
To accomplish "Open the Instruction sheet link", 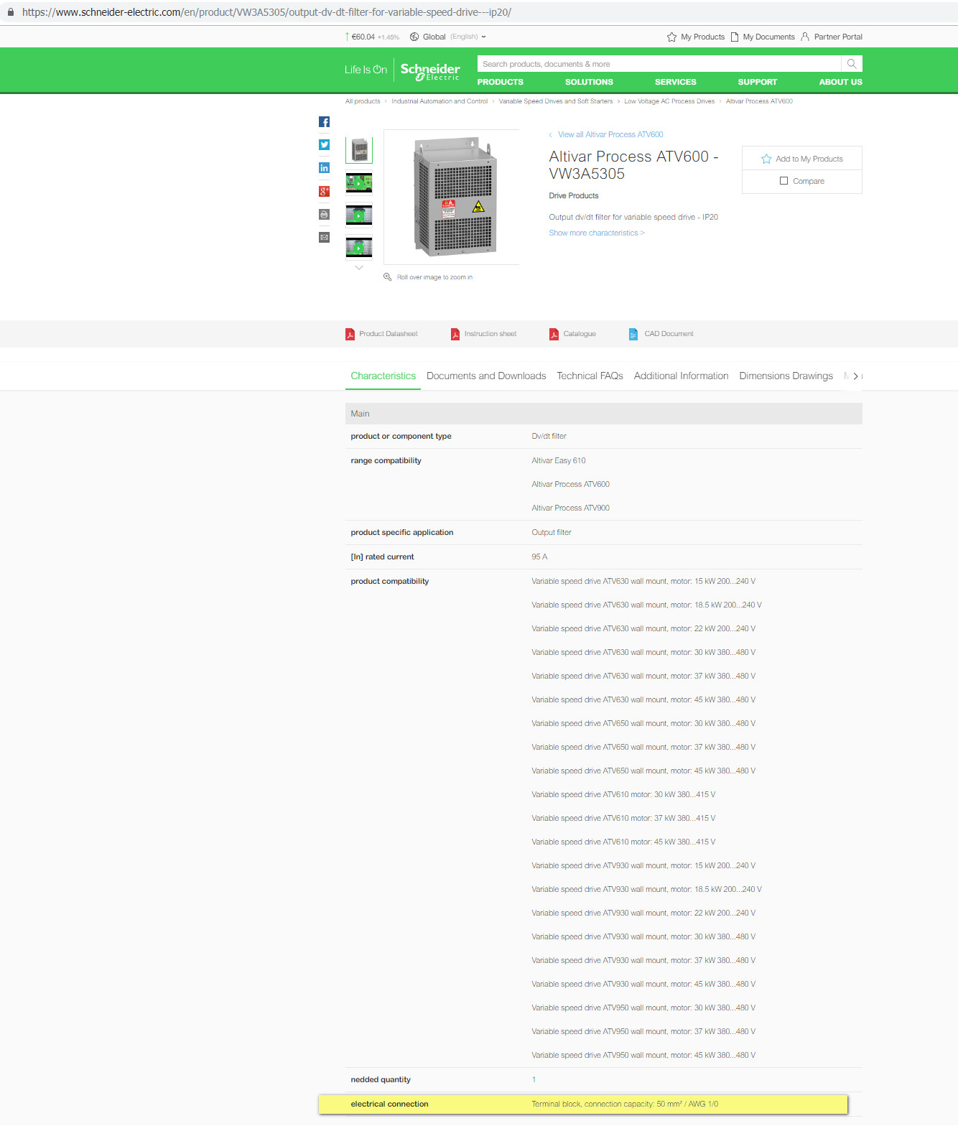I will point(490,334).
